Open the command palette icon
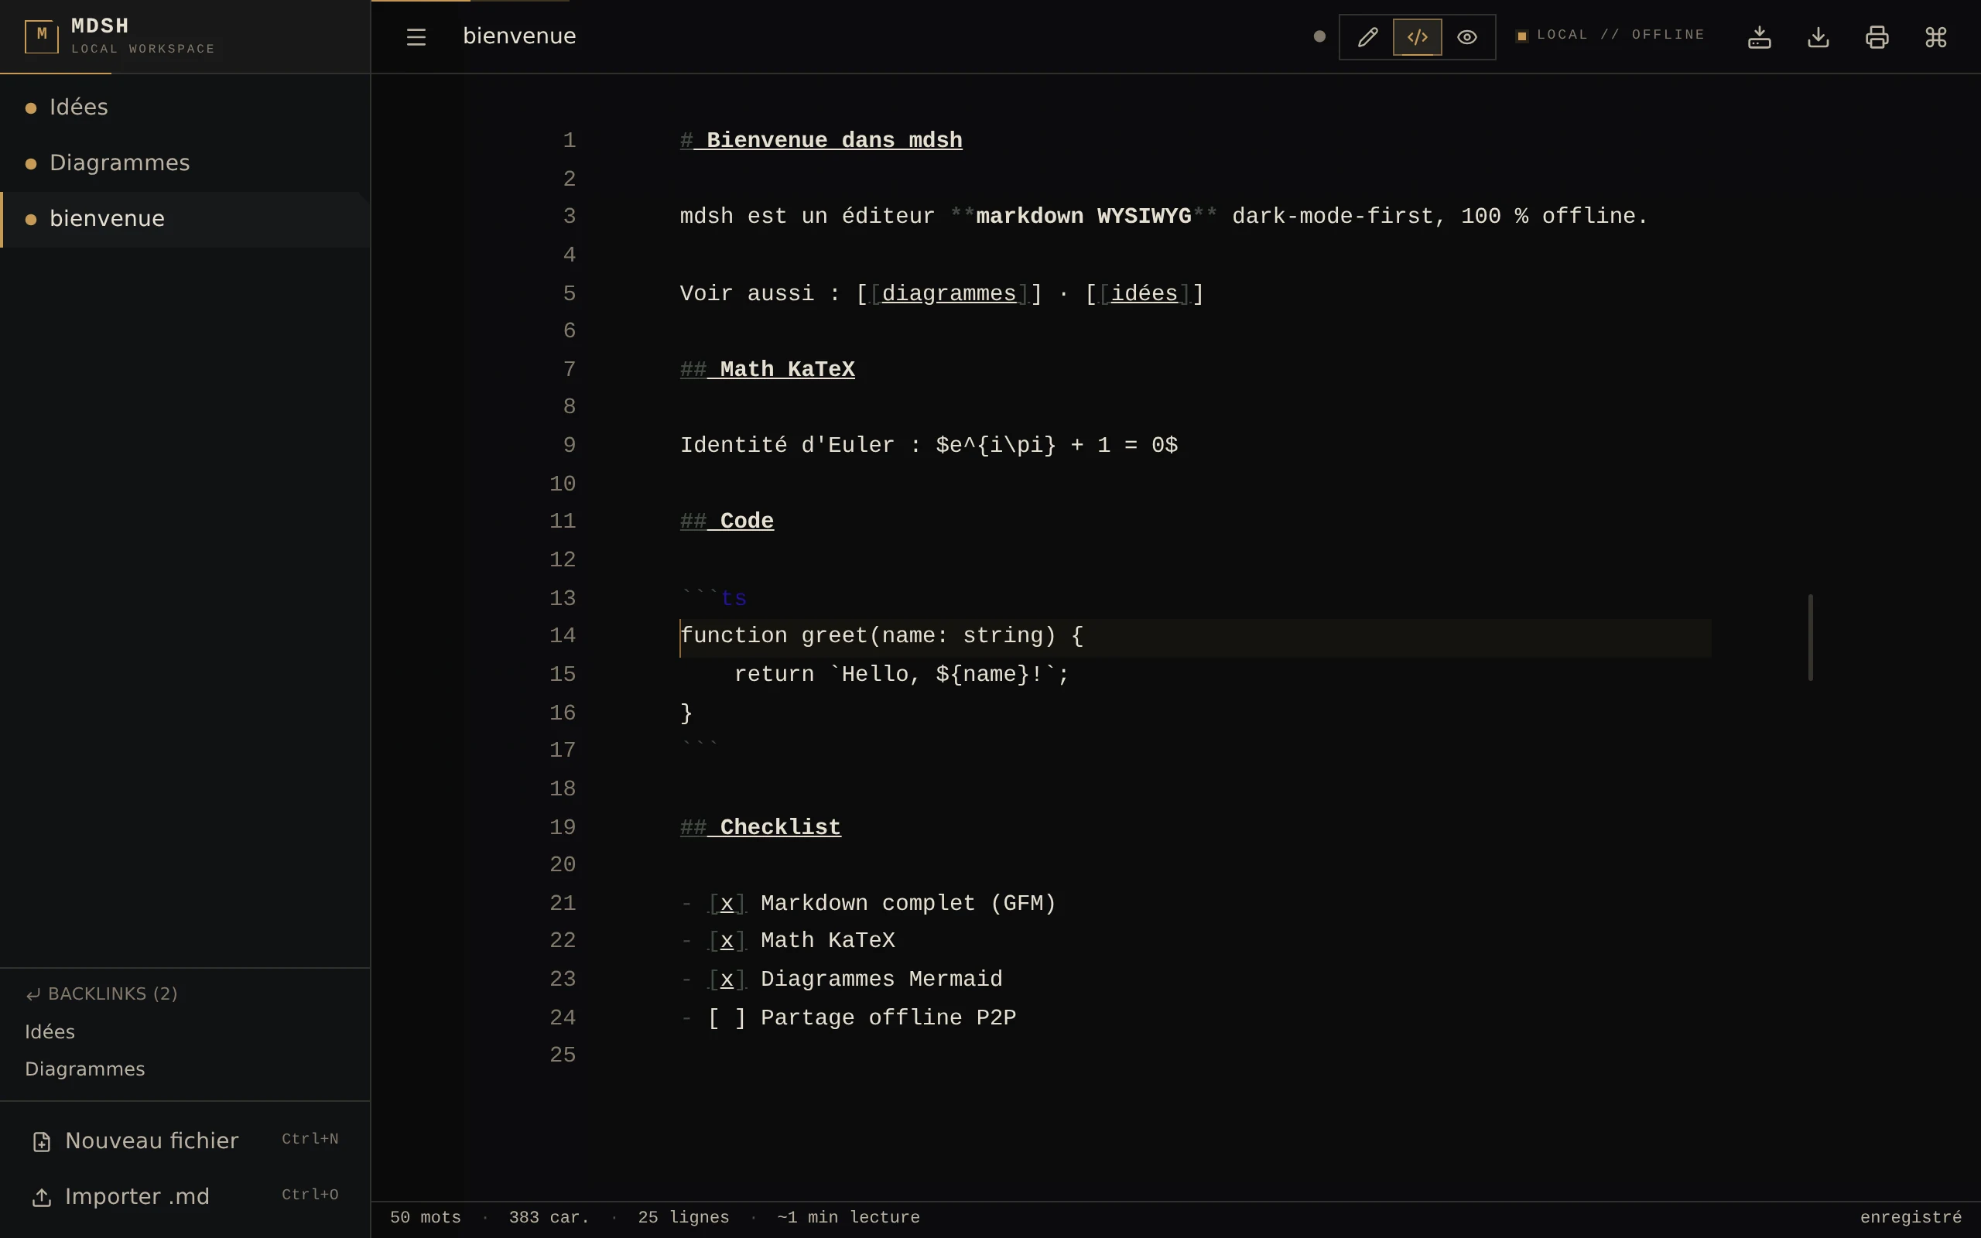This screenshot has height=1238, width=1981. 1936,37
